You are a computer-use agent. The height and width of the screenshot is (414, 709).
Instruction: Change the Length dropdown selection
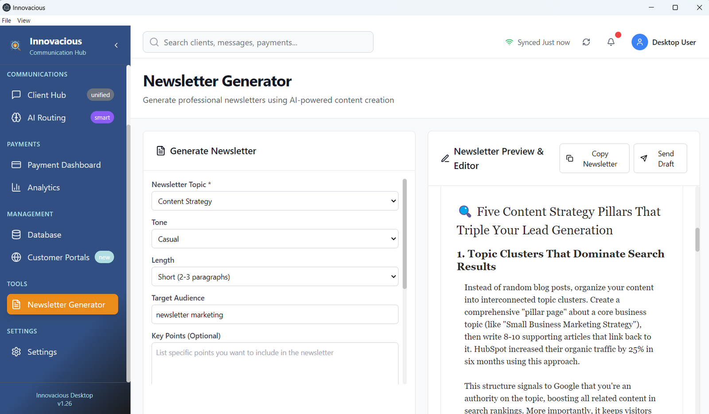(275, 277)
